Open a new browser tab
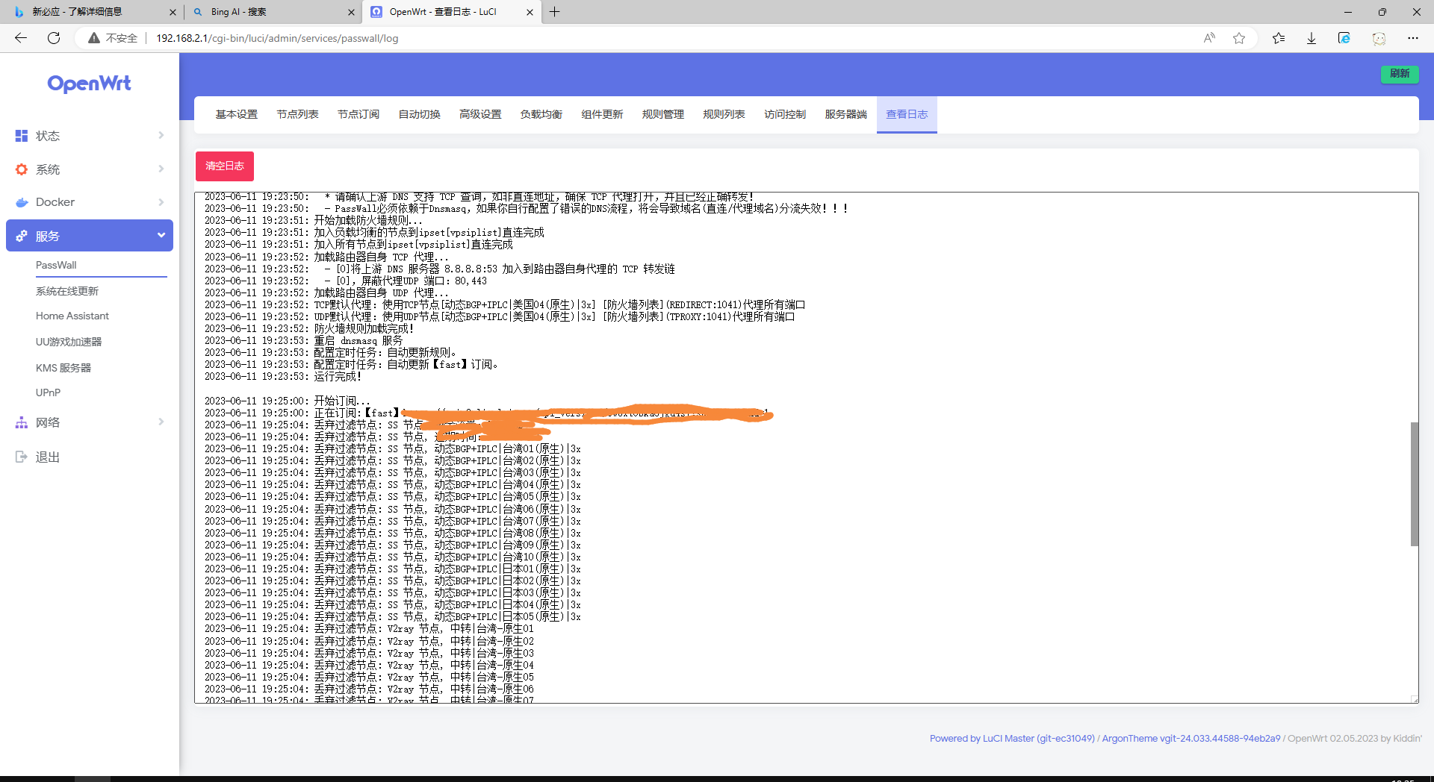The image size is (1434, 782). point(554,12)
